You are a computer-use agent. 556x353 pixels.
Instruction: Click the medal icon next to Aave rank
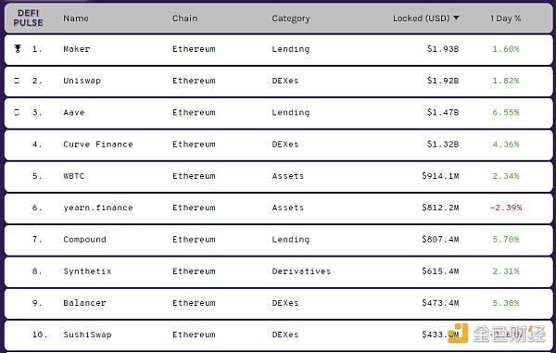click(x=17, y=112)
